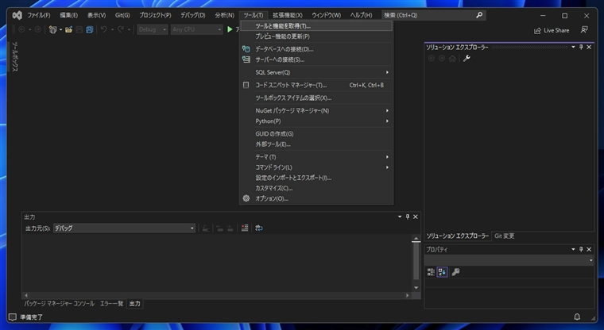This screenshot has height=330, width=604.
Task: Click the New Project toolbar icon
Action: (52, 29)
